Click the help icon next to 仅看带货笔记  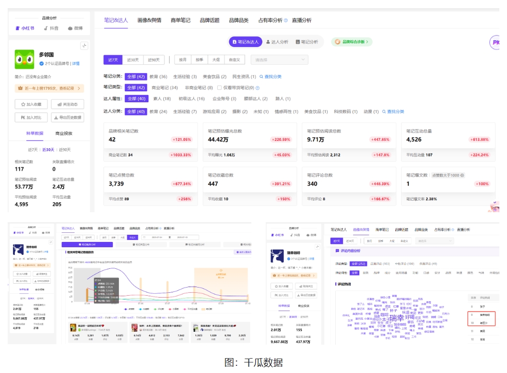click(258, 88)
